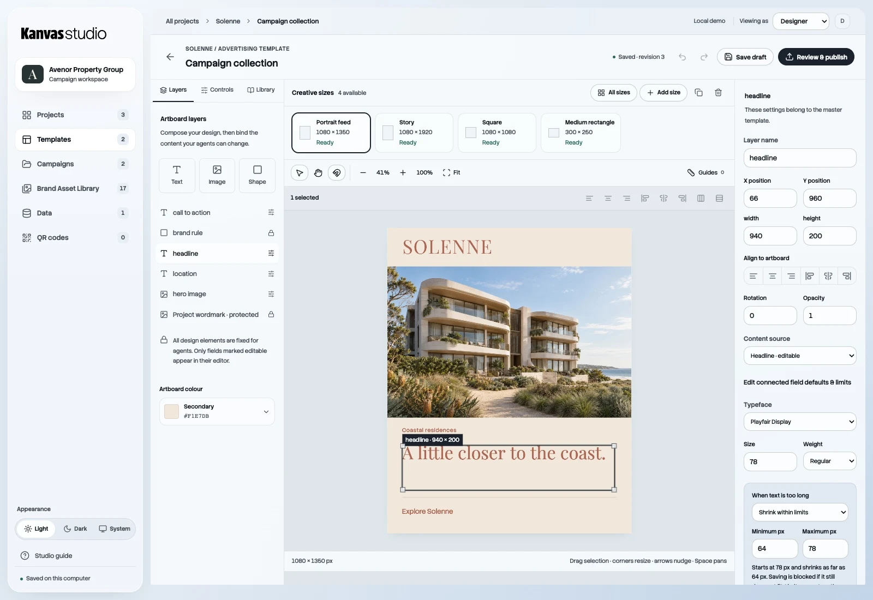873x600 pixels.
Task: Switch appearance to Dark mode
Action: [x=75, y=529]
